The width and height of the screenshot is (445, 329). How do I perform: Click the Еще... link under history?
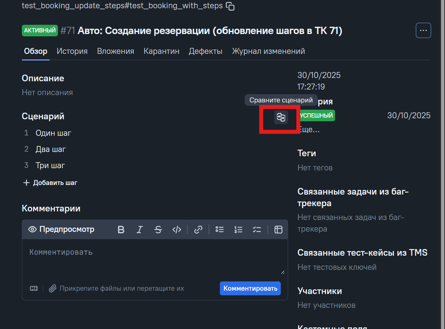point(309,129)
